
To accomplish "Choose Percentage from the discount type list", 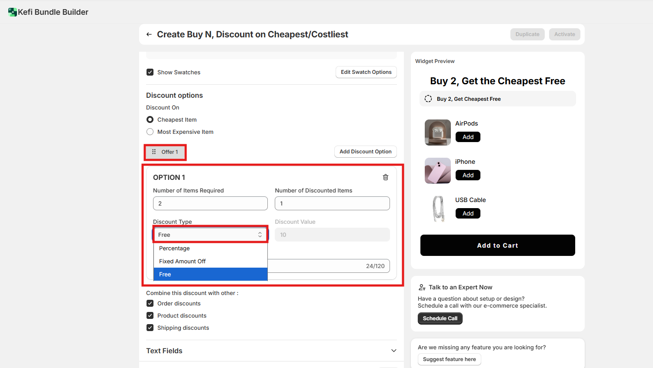I will click(x=174, y=249).
